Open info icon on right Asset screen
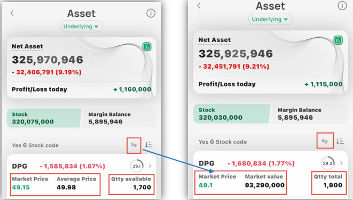Screen dimensions: 353x200 click(342, 6)
